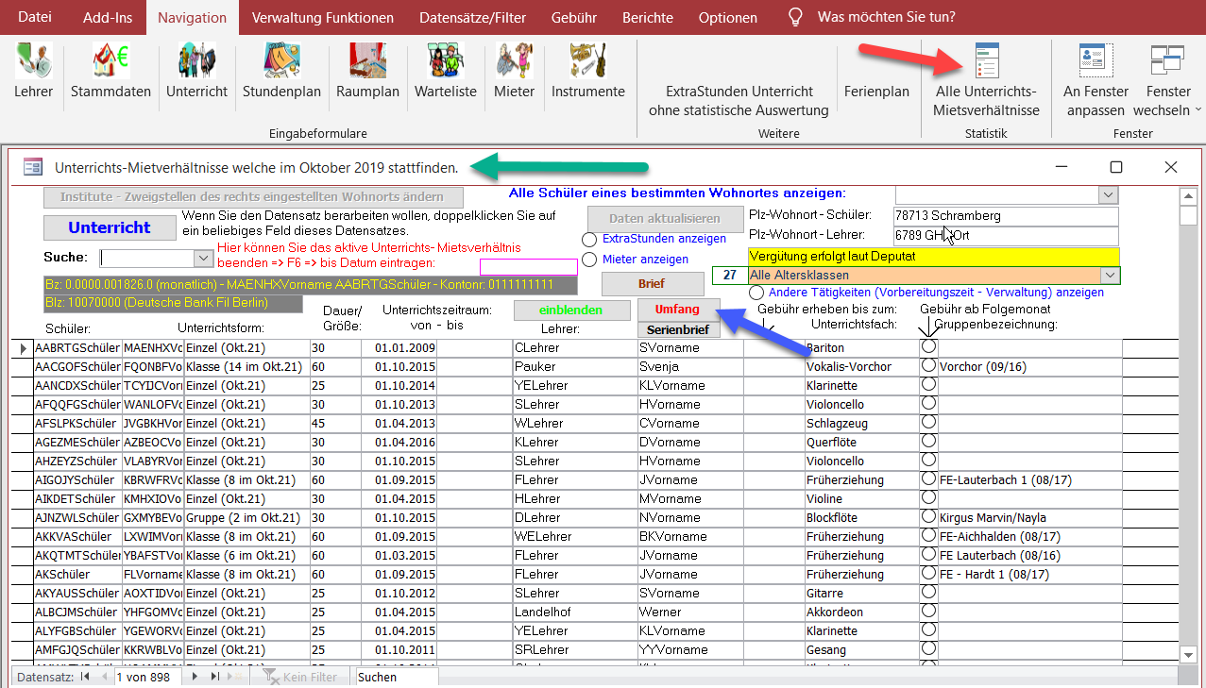This screenshot has width=1206, height=688.
Task: Open the Alle Altersklassen dropdown
Action: [x=1110, y=276]
